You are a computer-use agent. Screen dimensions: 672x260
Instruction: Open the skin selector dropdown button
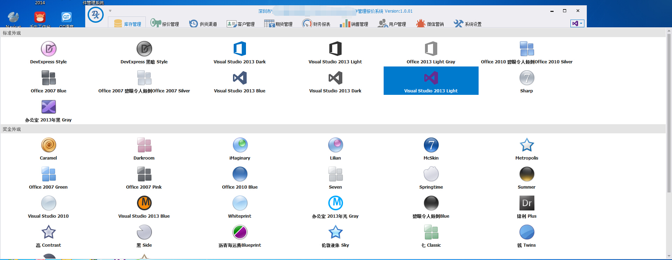point(577,23)
